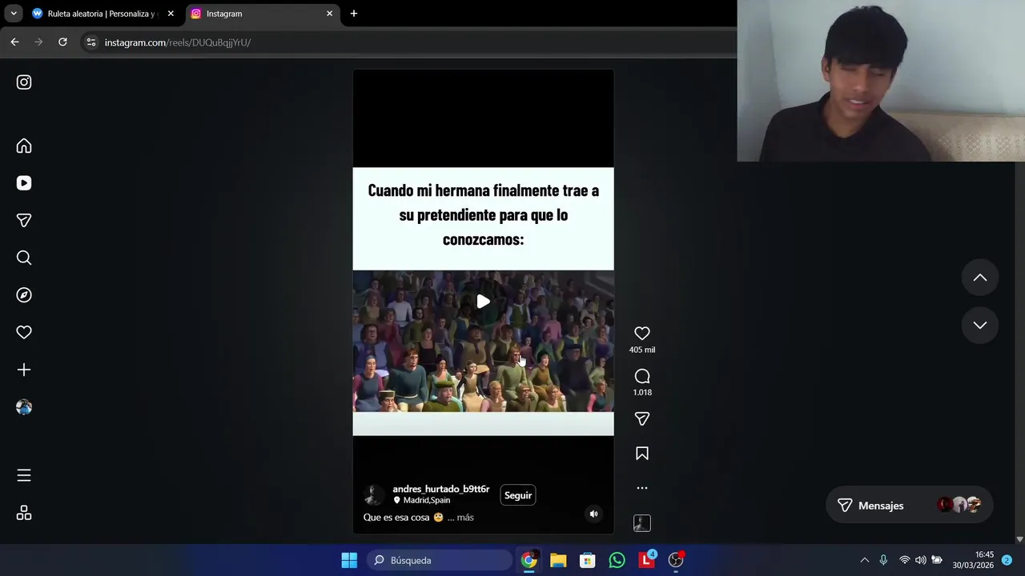Image resolution: width=1025 pixels, height=576 pixels.
Task: Open direct messages paper plane in sidebar
Action: tap(24, 220)
